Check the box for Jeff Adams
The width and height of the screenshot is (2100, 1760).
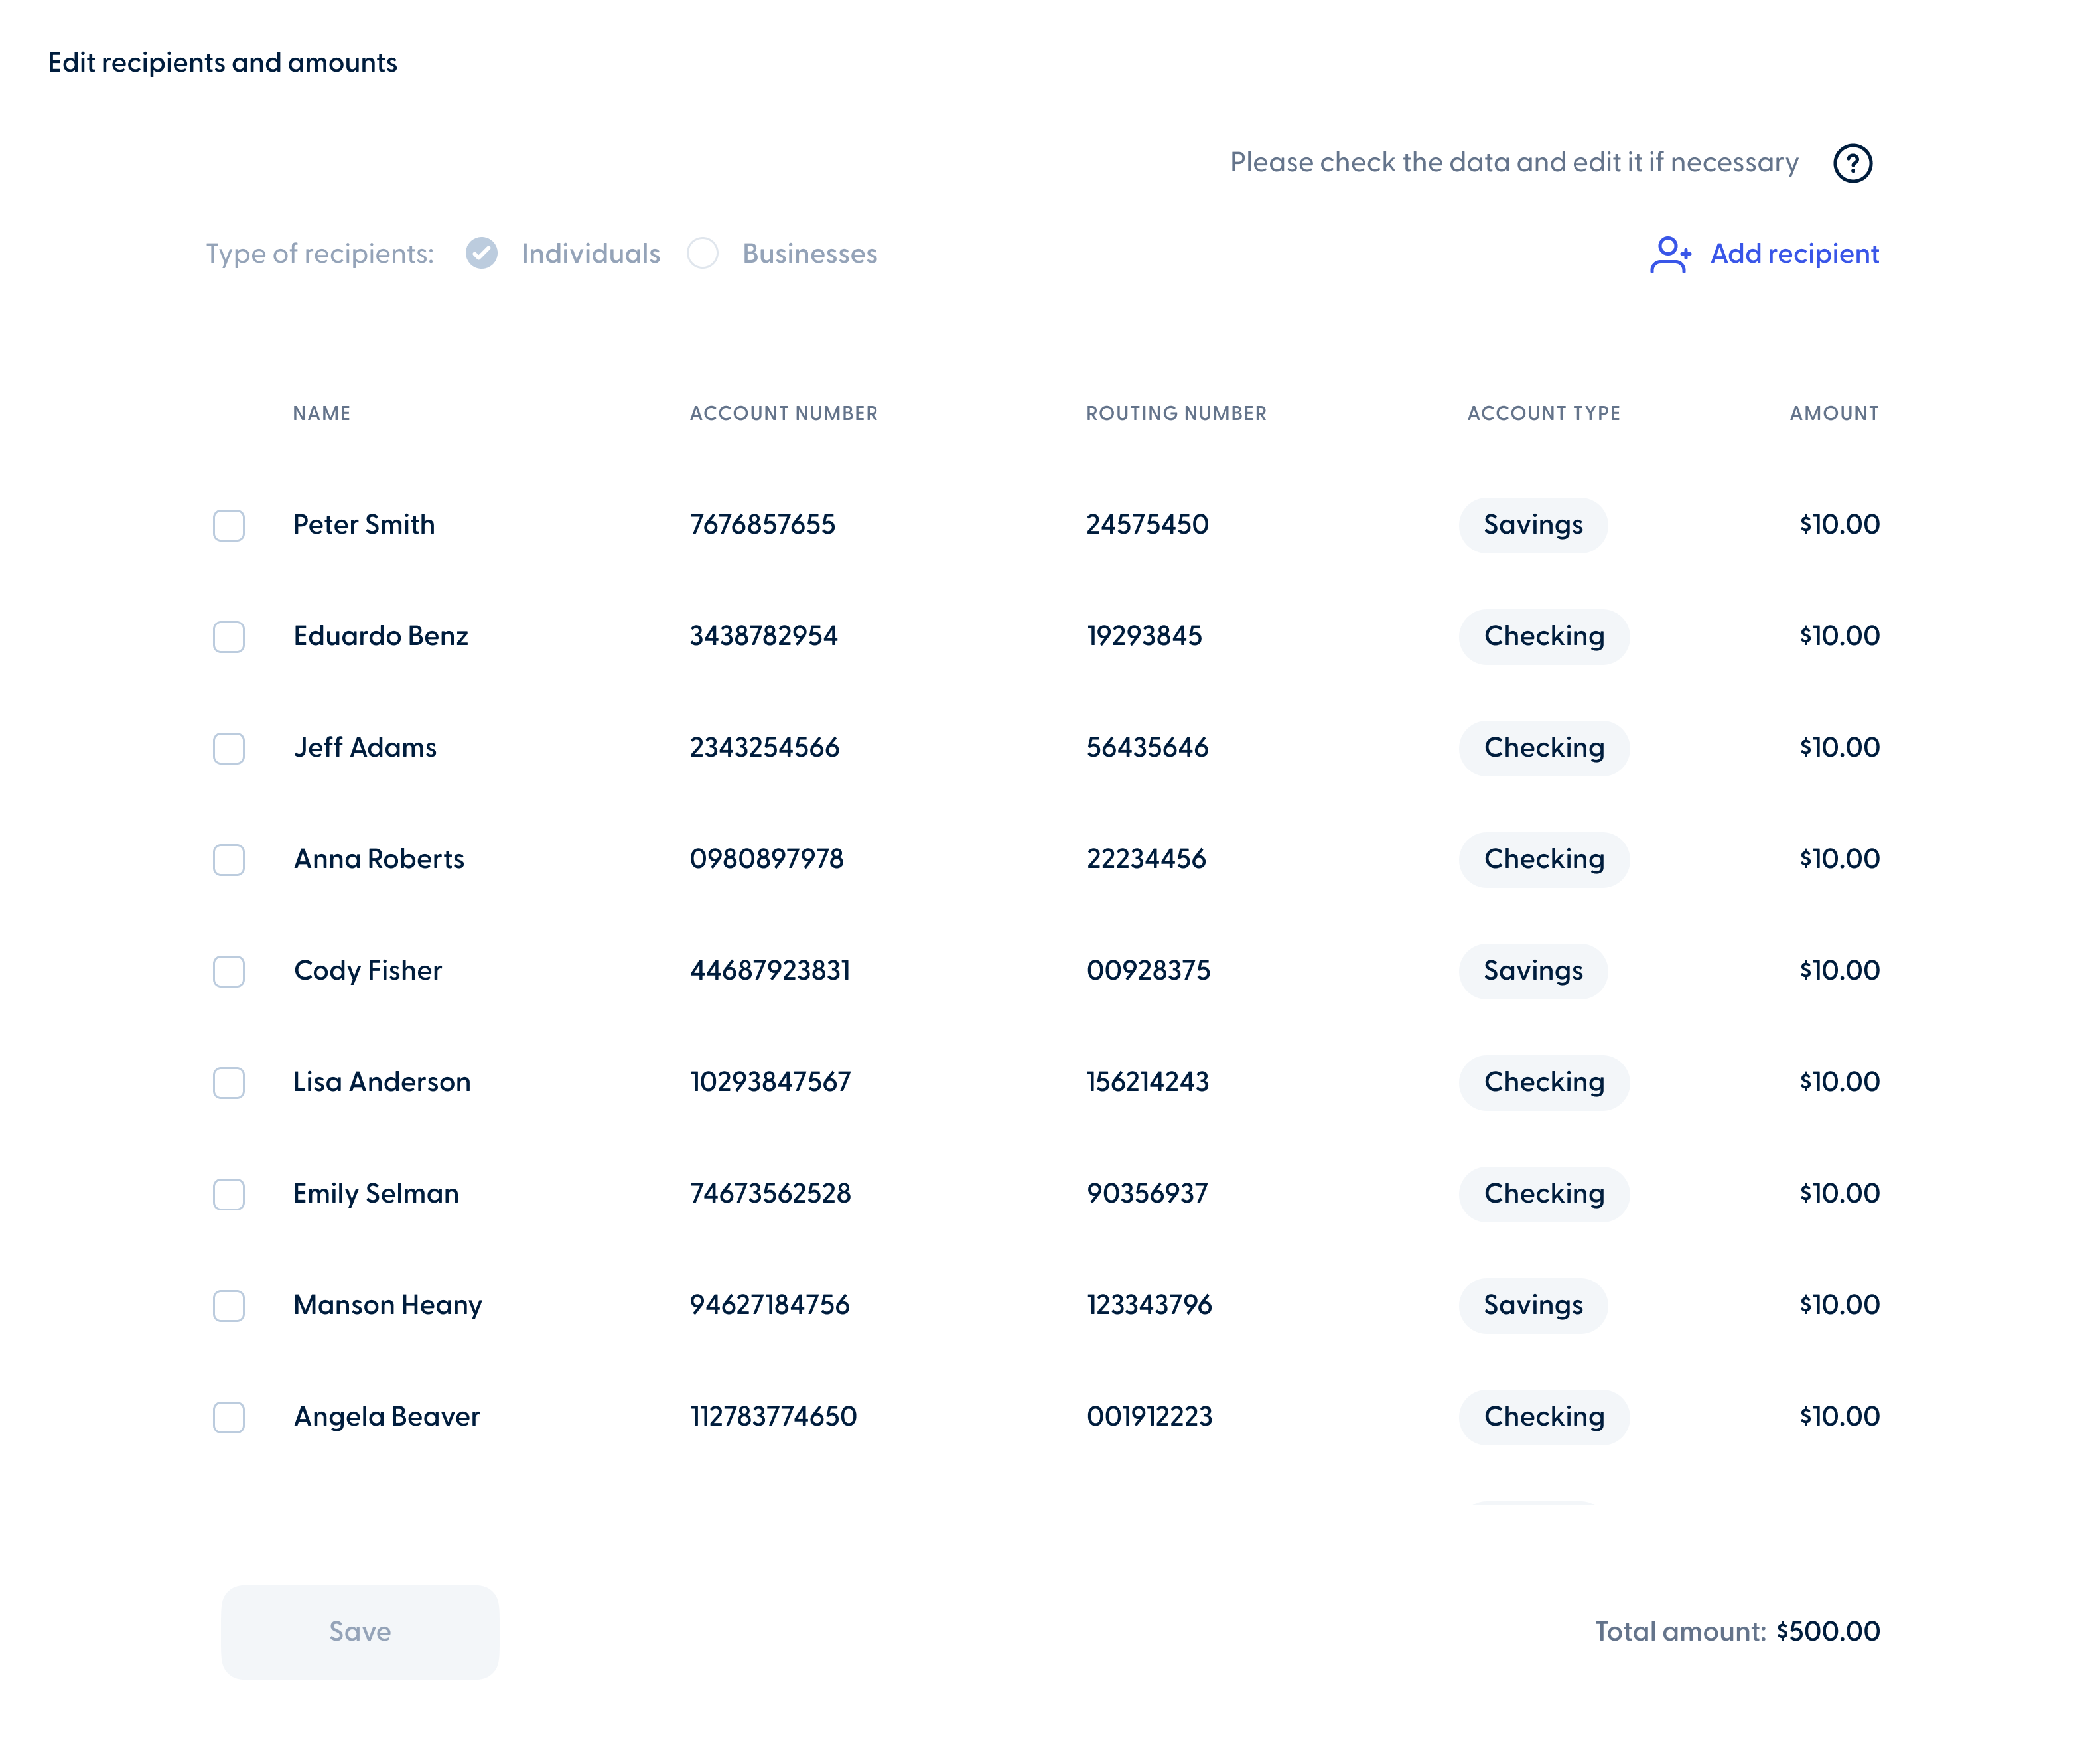229,749
